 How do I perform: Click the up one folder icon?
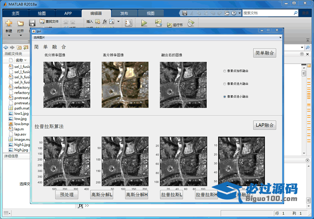19,47
